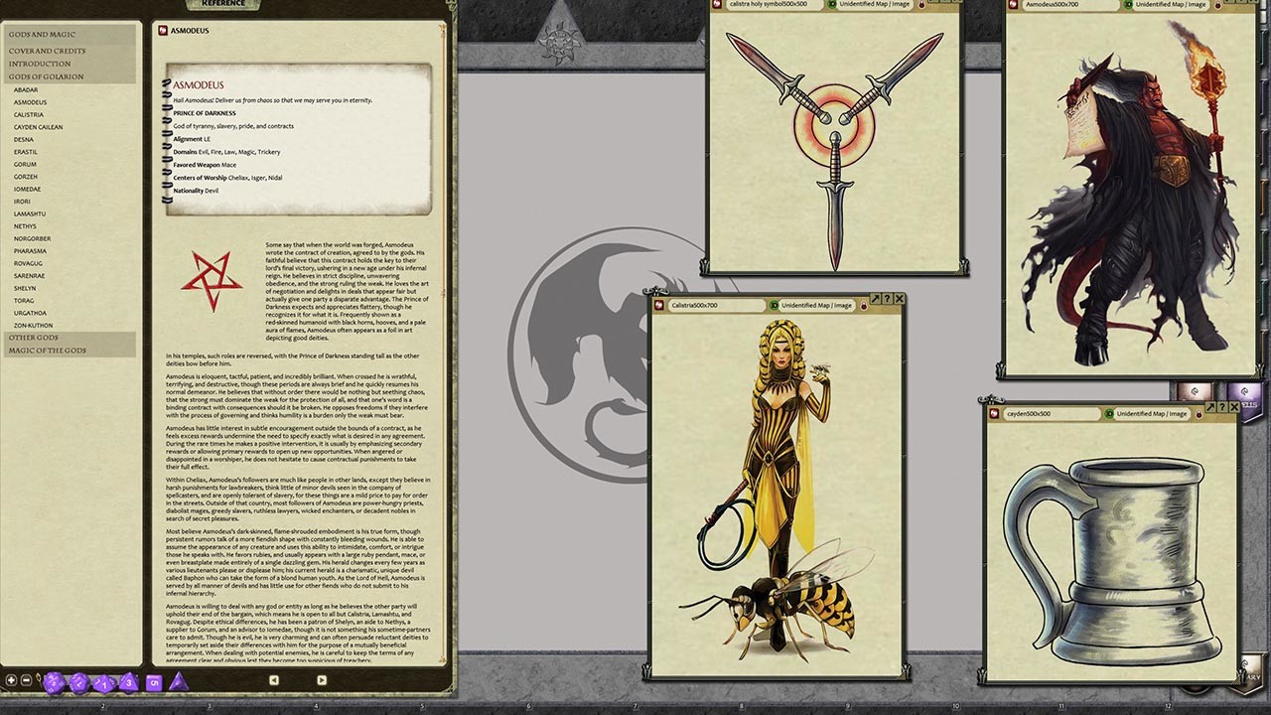Toggle lock on Asmodeus500x700 image
The image size is (1271, 715).
click(1218, 4)
